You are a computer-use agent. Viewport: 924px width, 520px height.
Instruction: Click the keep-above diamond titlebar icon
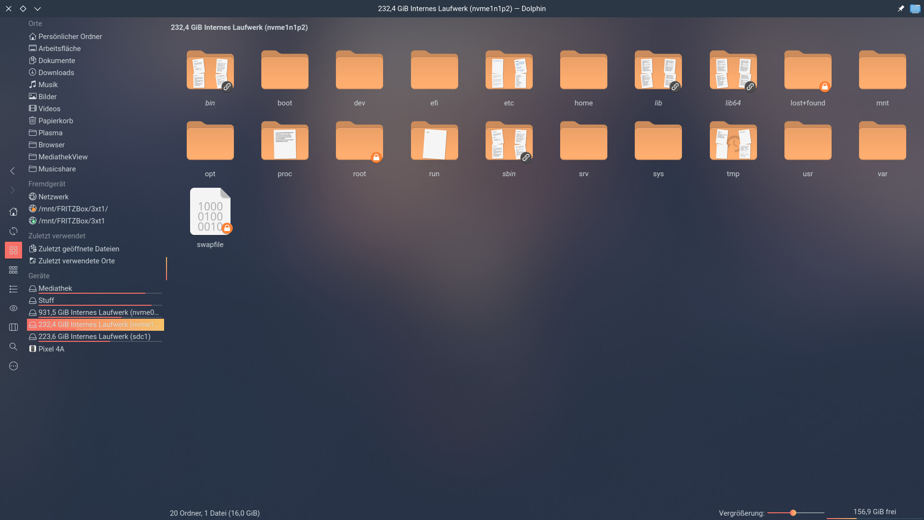coord(23,9)
